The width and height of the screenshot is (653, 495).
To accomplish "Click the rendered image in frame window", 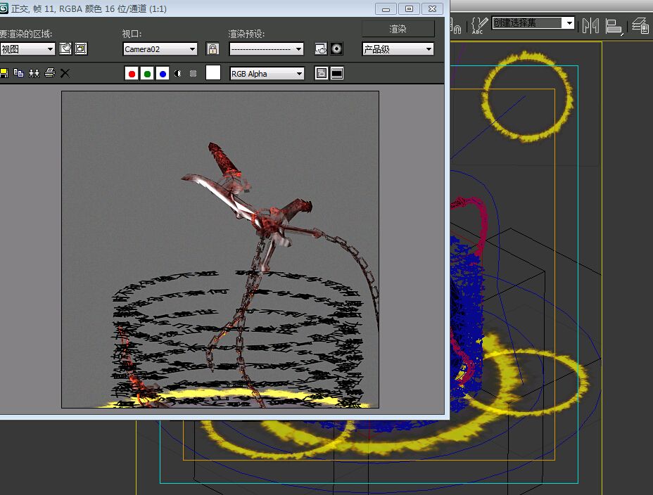I will click(220, 249).
